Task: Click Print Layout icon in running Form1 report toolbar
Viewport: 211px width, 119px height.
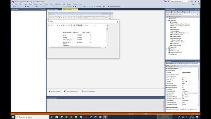Action: pos(76,25)
